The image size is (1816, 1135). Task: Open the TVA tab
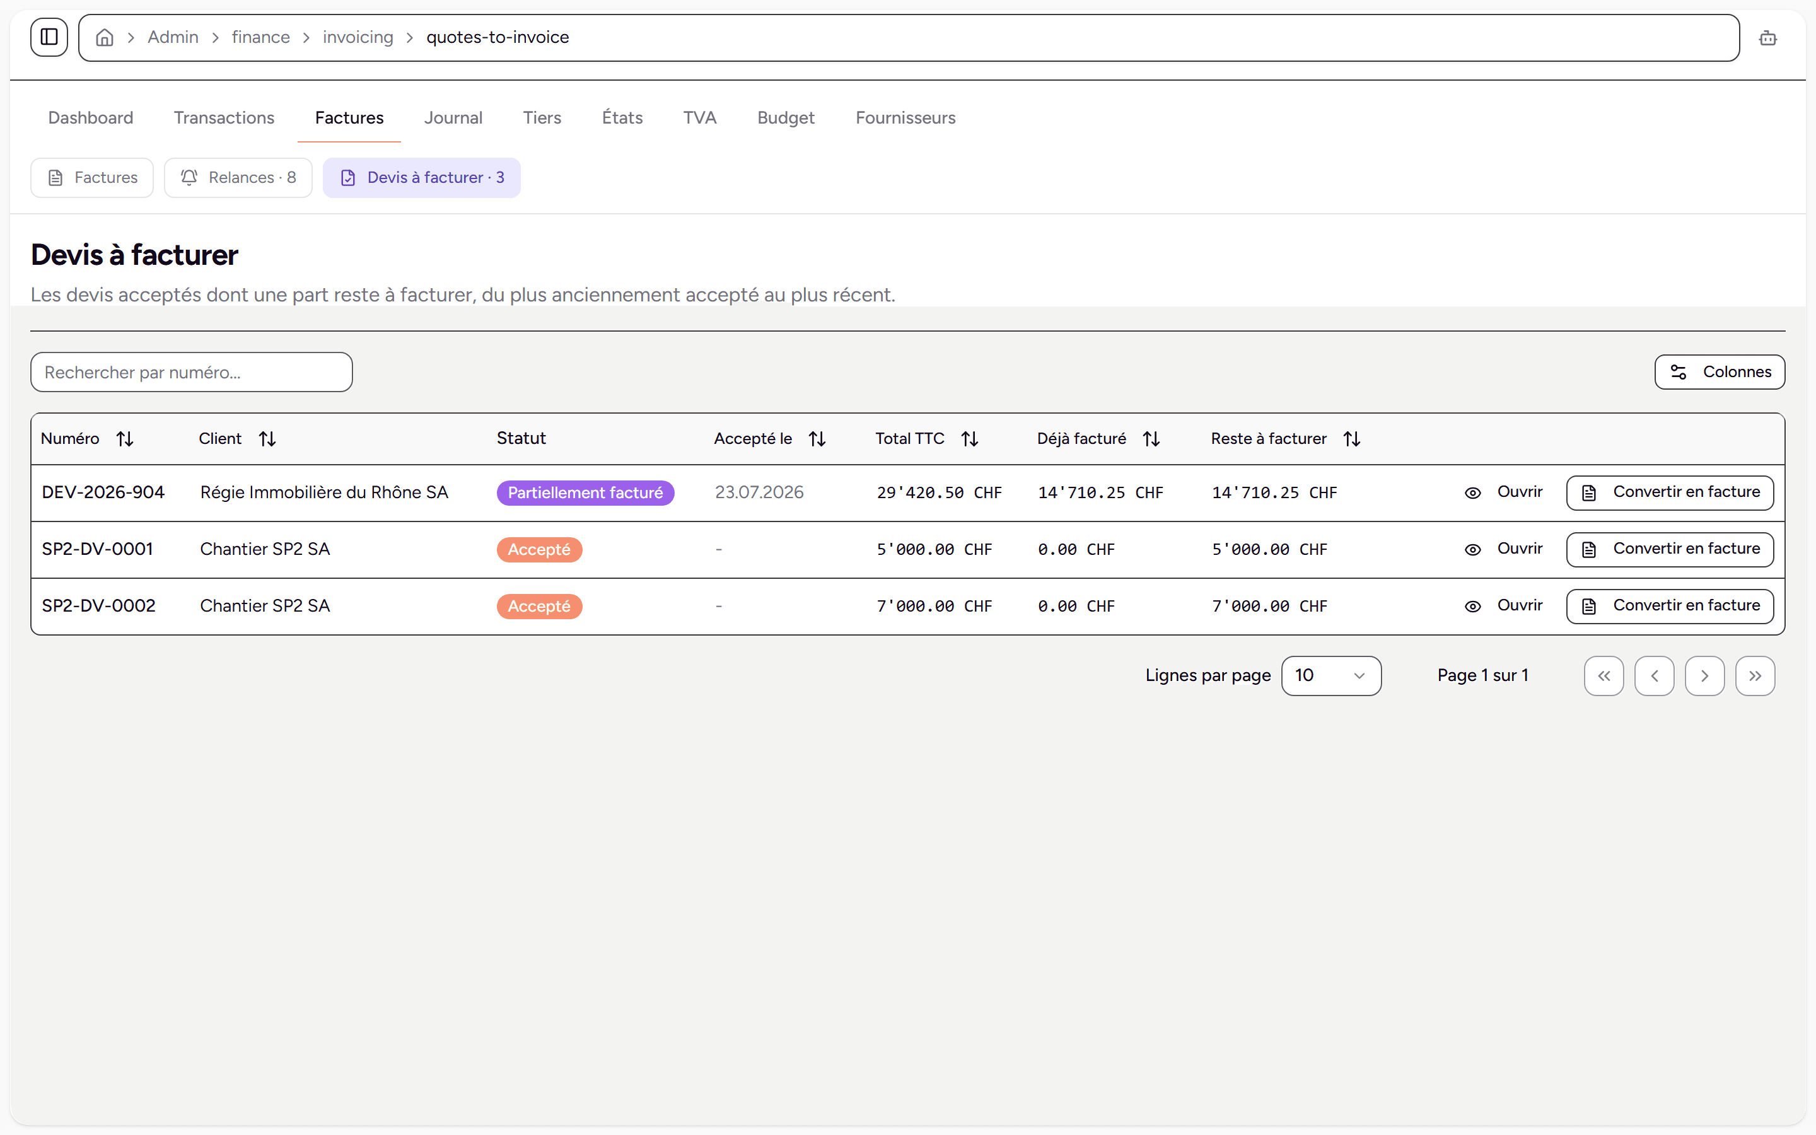pyautogui.click(x=699, y=118)
